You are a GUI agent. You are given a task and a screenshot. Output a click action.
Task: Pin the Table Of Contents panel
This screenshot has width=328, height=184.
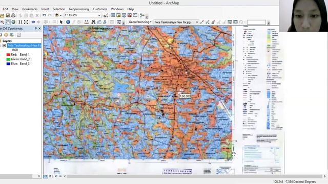click(x=35, y=29)
